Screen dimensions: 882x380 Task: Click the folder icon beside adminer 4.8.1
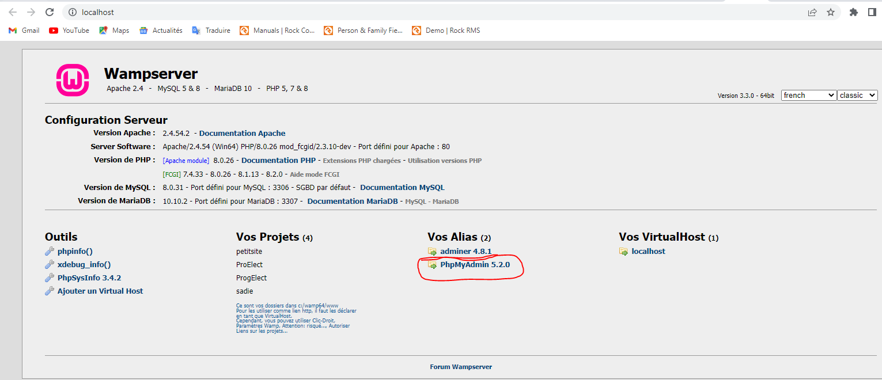(x=432, y=252)
